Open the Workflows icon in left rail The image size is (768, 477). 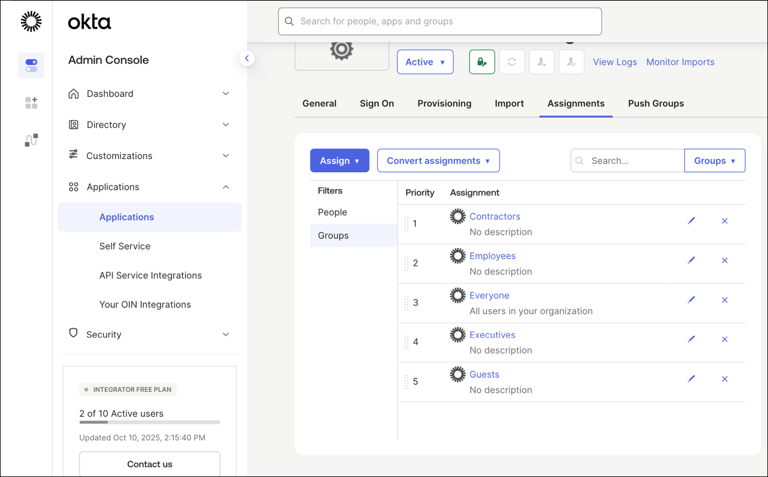coord(32,140)
